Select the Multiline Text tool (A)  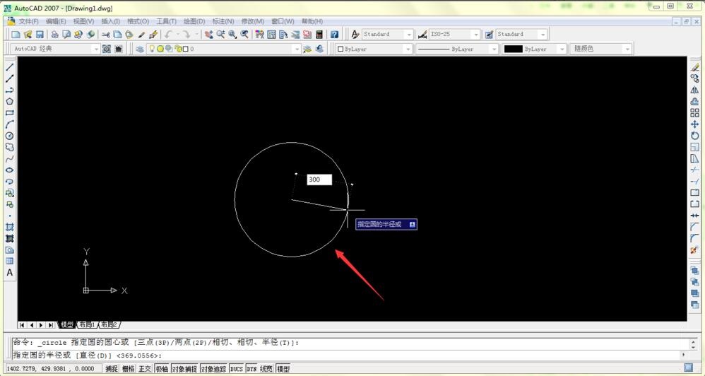click(x=10, y=273)
